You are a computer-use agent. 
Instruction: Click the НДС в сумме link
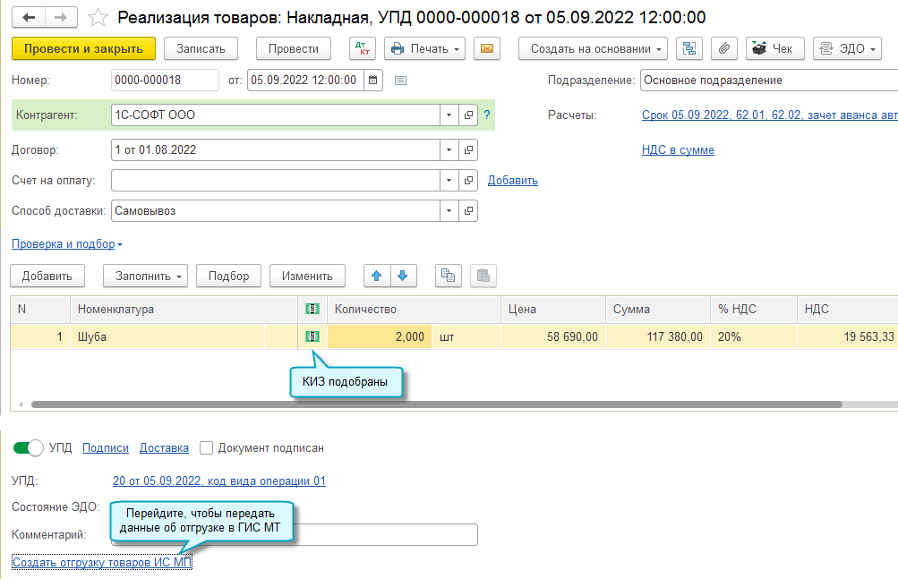(x=678, y=150)
